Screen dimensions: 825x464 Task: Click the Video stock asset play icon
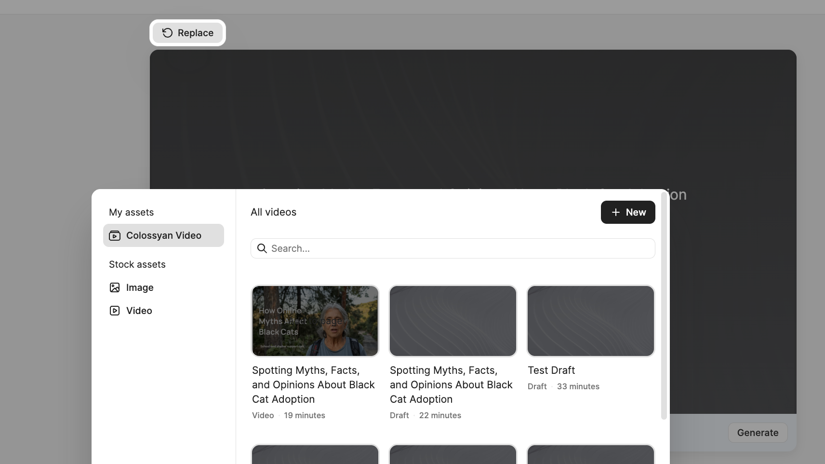point(115,311)
